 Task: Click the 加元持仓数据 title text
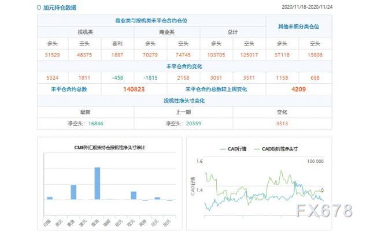60,8
